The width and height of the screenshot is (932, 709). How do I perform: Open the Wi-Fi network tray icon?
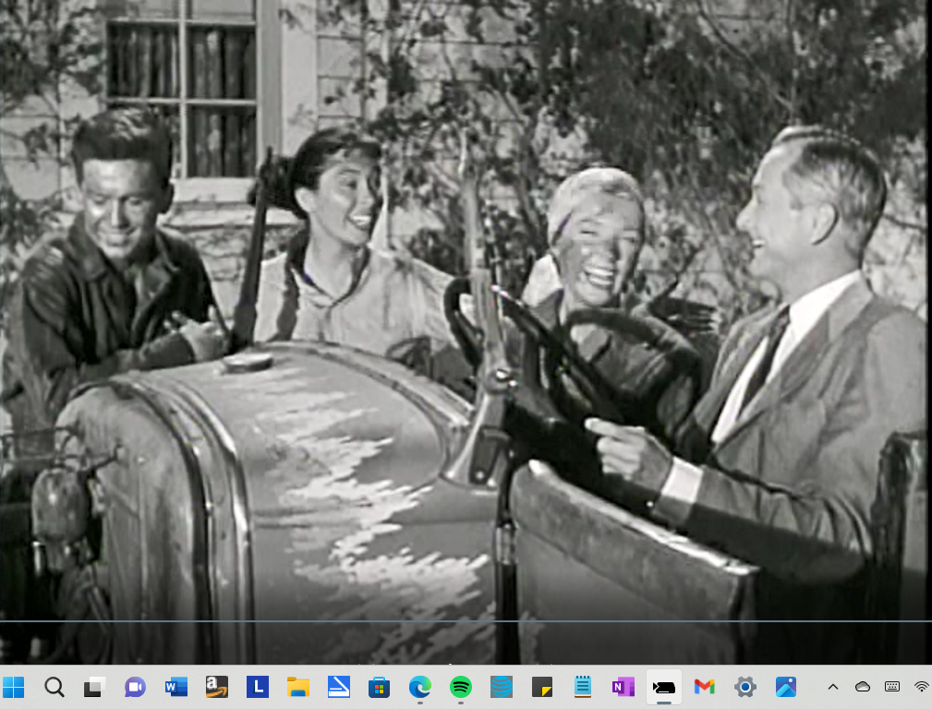[922, 687]
